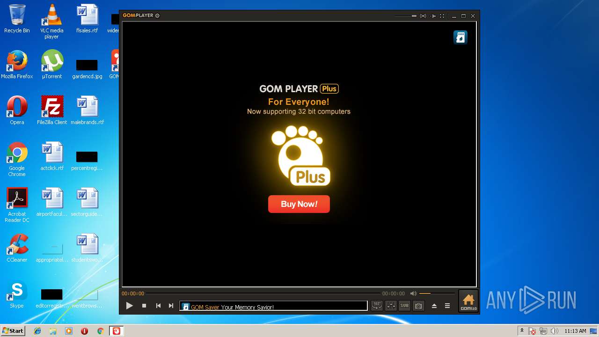Select the actclick.rtf document
599x337 pixels.
click(x=51, y=156)
